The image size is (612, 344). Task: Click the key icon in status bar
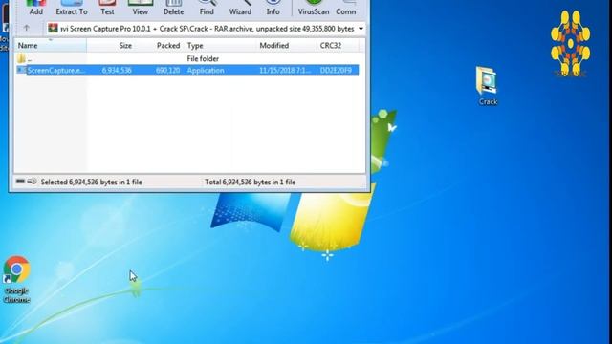pos(32,182)
